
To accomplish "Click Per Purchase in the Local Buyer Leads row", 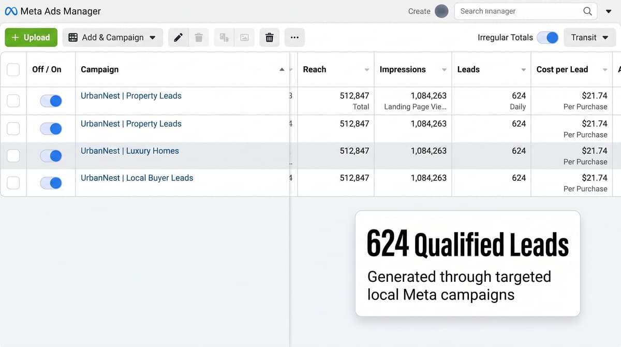I will [585, 189].
